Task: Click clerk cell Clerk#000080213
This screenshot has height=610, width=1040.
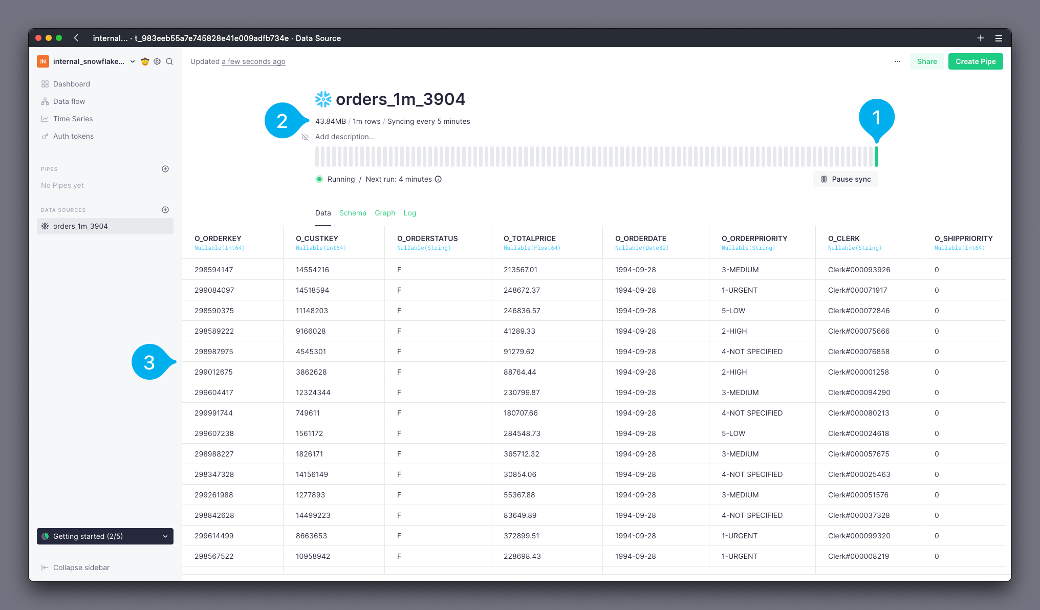Action: coord(869,413)
